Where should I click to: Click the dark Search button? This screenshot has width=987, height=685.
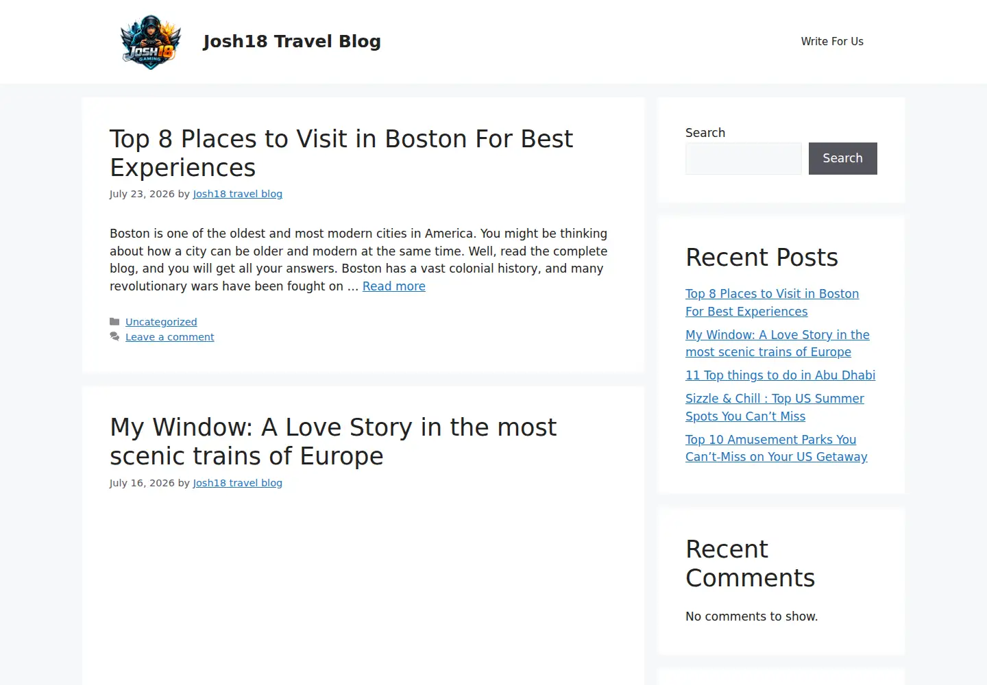(843, 158)
